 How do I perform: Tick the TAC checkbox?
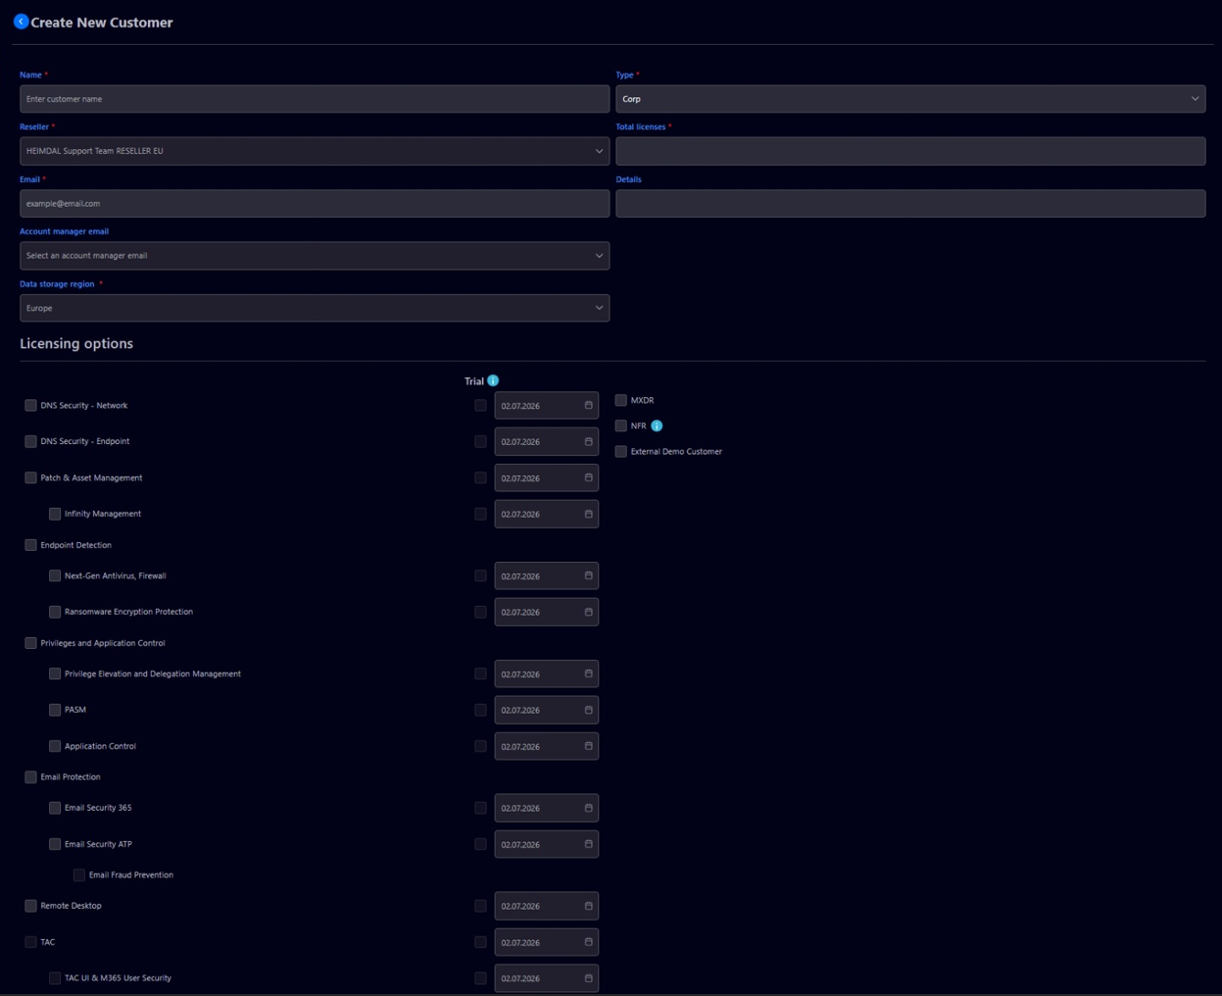[x=30, y=942]
